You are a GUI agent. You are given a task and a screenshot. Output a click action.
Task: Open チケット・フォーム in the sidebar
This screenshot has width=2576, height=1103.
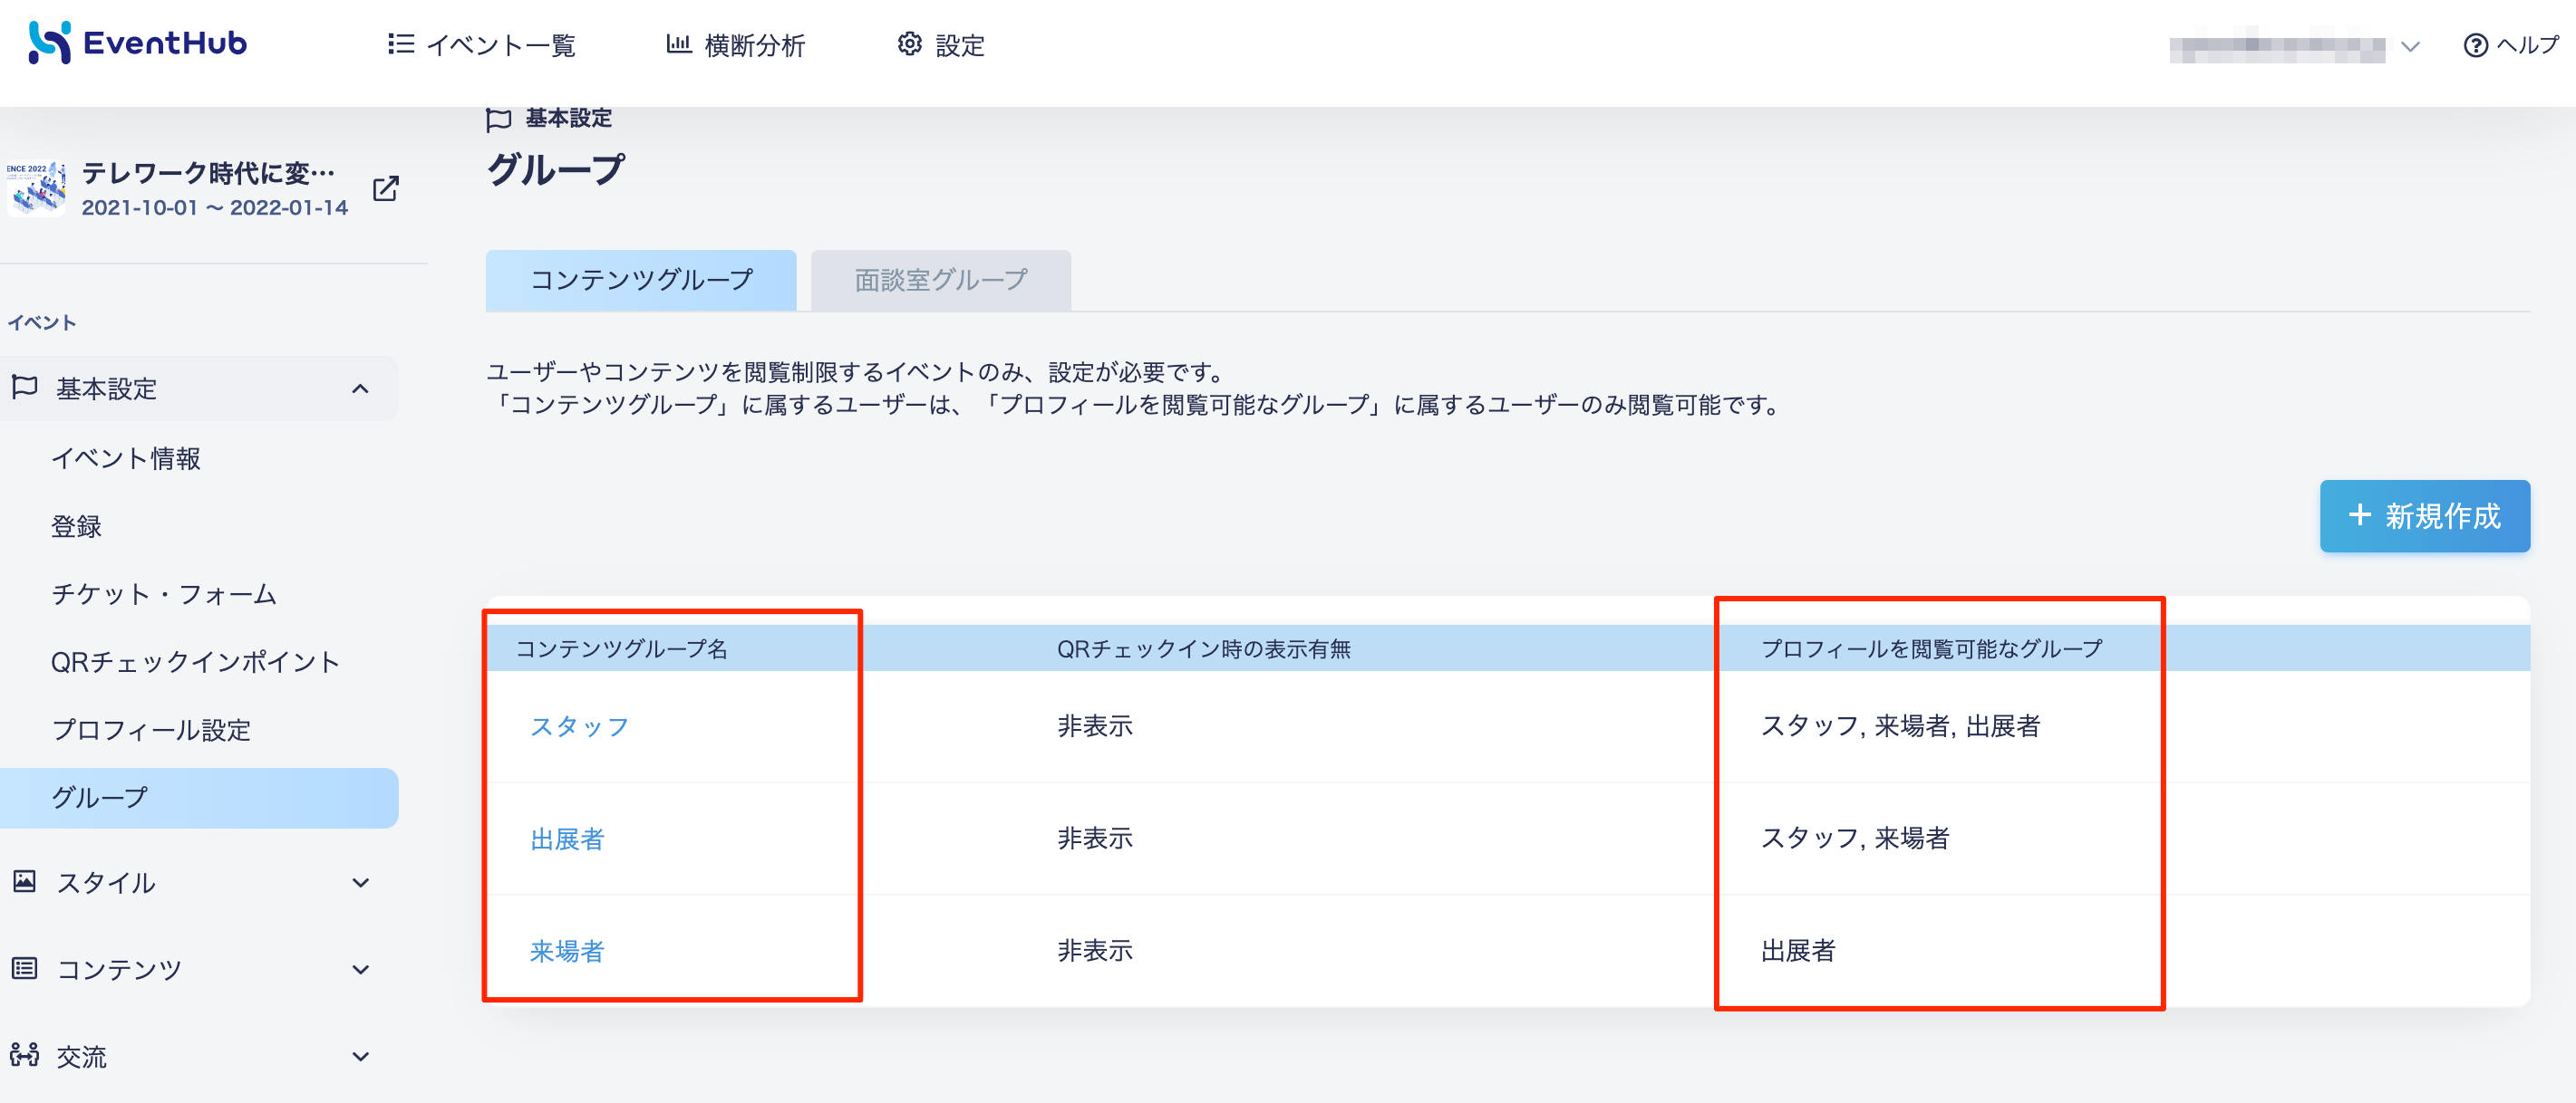click(164, 594)
